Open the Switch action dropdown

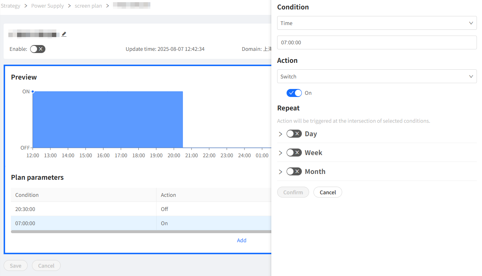click(x=377, y=76)
